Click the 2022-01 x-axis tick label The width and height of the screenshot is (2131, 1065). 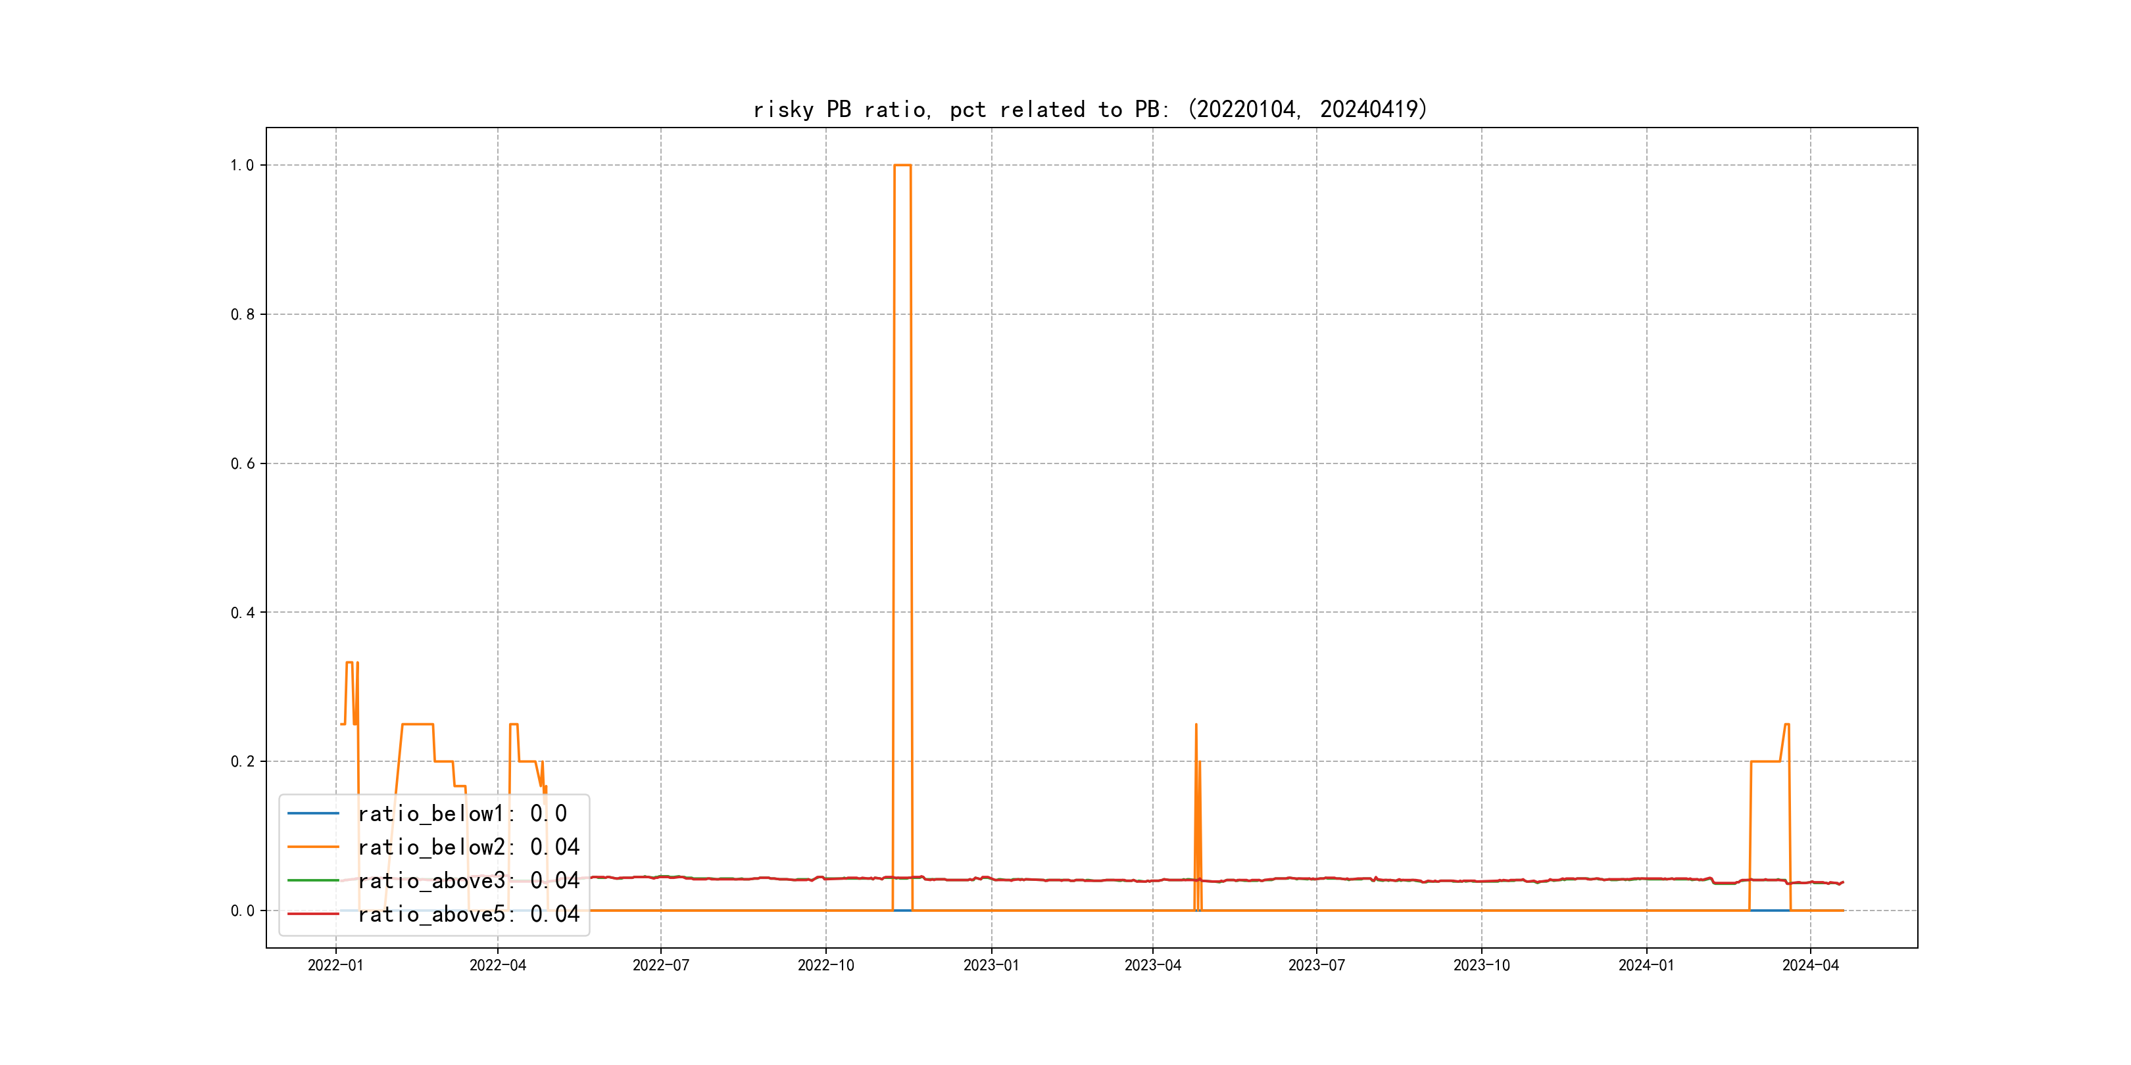(335, 966)
